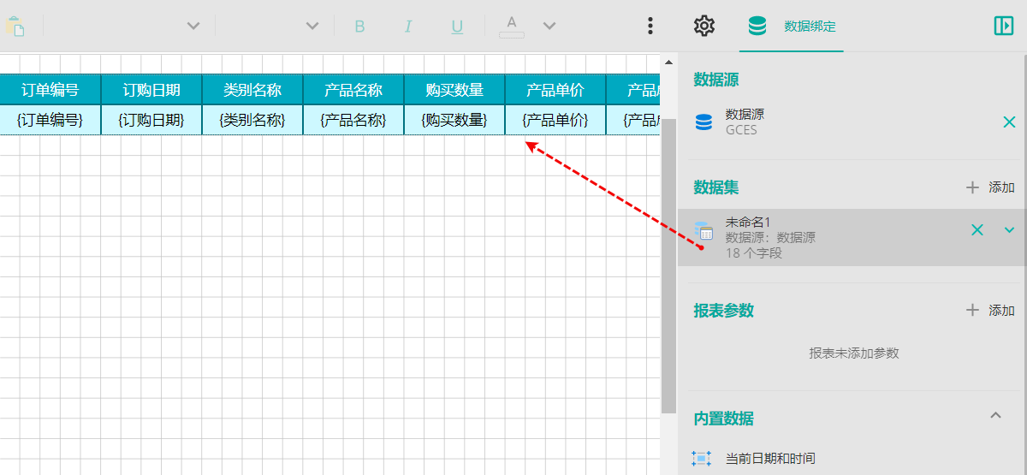Open the properties gear settings
Screen dimensions: 1027x475
tap(703, 26)
